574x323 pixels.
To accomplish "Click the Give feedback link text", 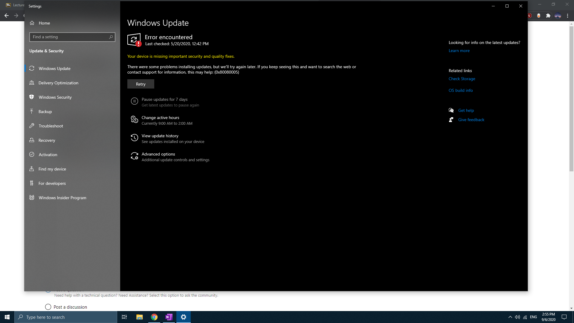I will (x=471, y=120).
